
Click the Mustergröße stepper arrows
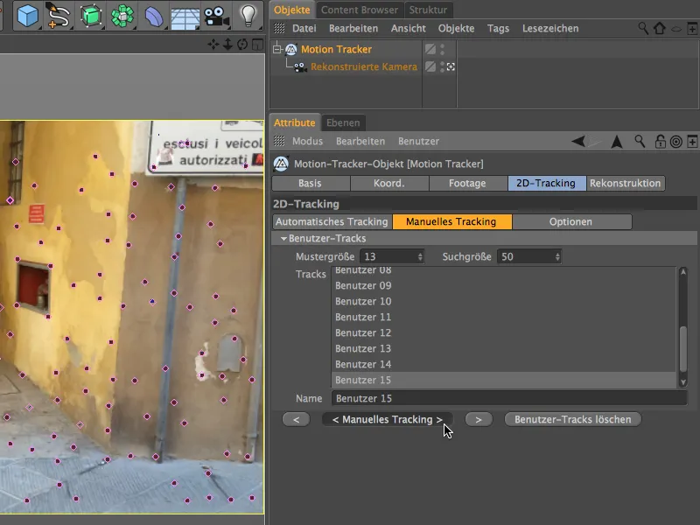[x=420, y=256]
